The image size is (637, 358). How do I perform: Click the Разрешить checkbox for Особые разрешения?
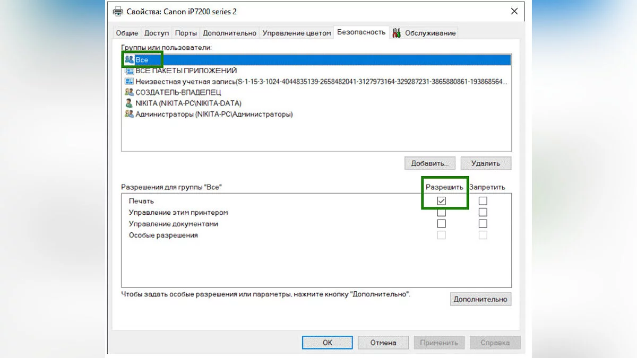441,235
